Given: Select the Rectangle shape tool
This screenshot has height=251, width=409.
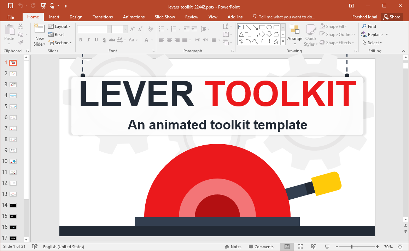Looking at the screenshot, I should click(x=262, y=27).
